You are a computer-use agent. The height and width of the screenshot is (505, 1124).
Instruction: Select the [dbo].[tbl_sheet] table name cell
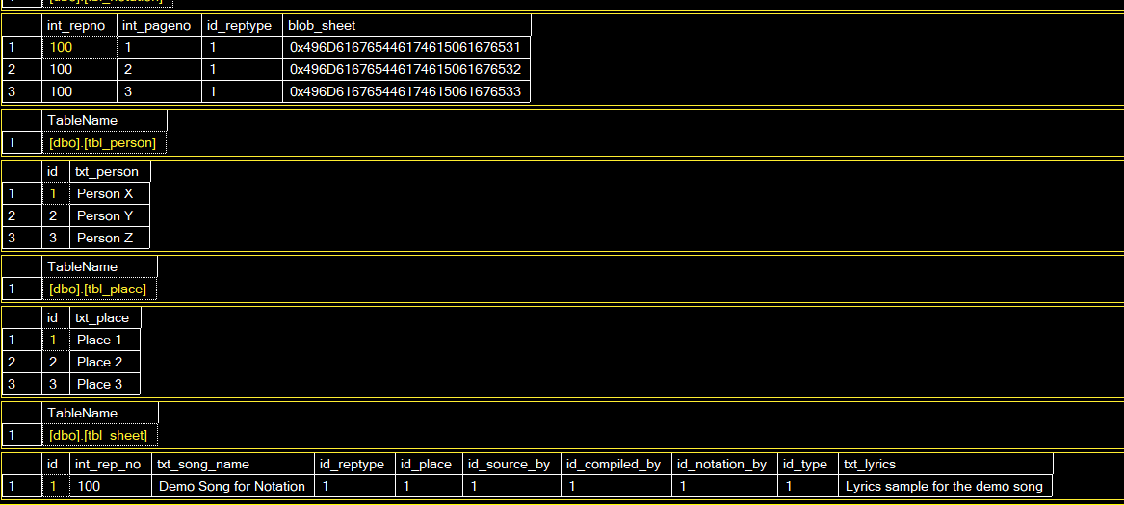click(x=98, y=435)
